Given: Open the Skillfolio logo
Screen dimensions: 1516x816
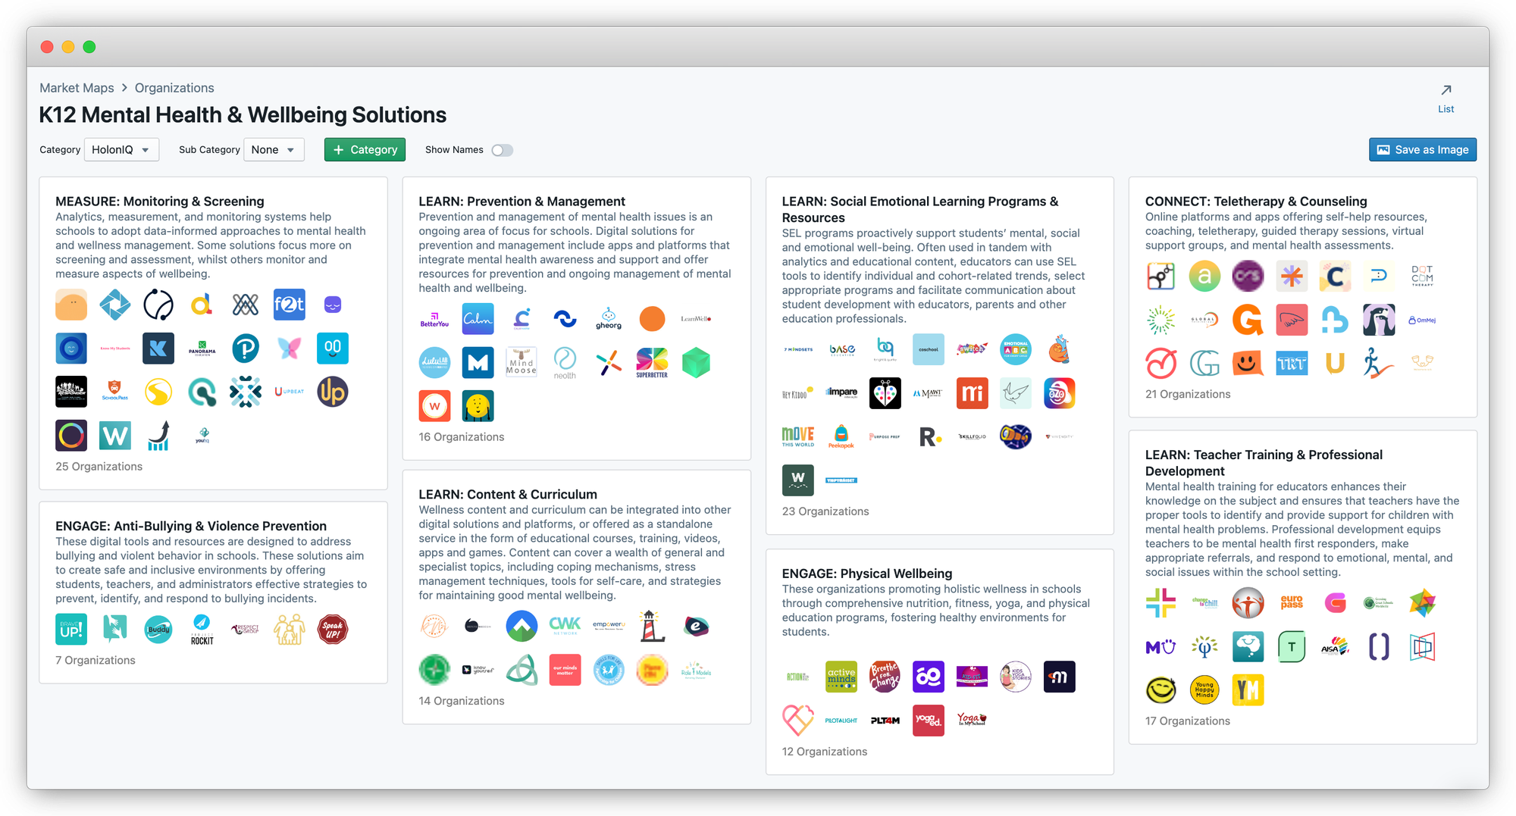Looking at the screenshot, I should [x=972, y=436].
